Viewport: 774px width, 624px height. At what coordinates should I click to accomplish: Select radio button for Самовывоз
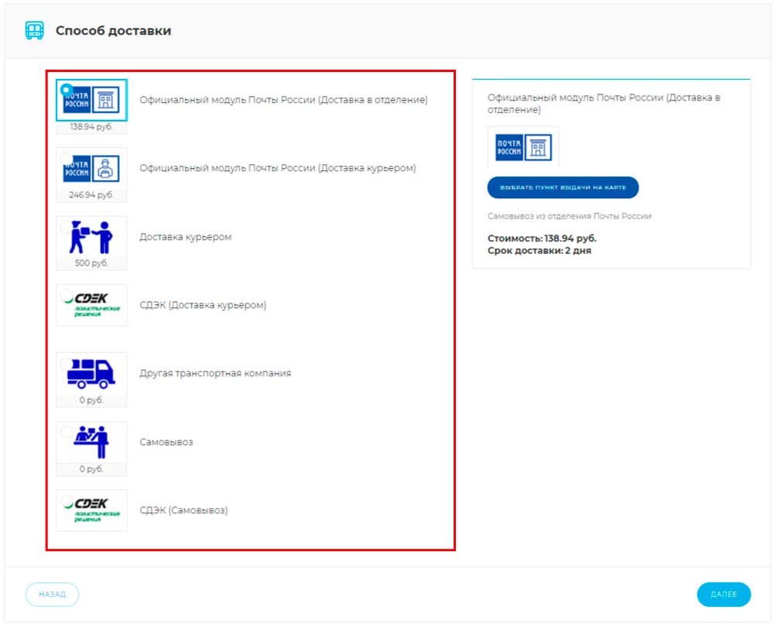coord(67,432)
